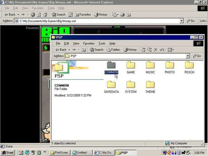Open Internet Explorer File menu
The image size is (208, 156).
click(x=7, y=8)
